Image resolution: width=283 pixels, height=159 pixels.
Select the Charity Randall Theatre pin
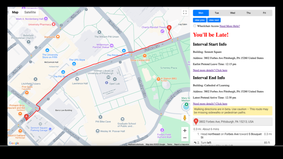pyautogui.click(x=162, y=31)
